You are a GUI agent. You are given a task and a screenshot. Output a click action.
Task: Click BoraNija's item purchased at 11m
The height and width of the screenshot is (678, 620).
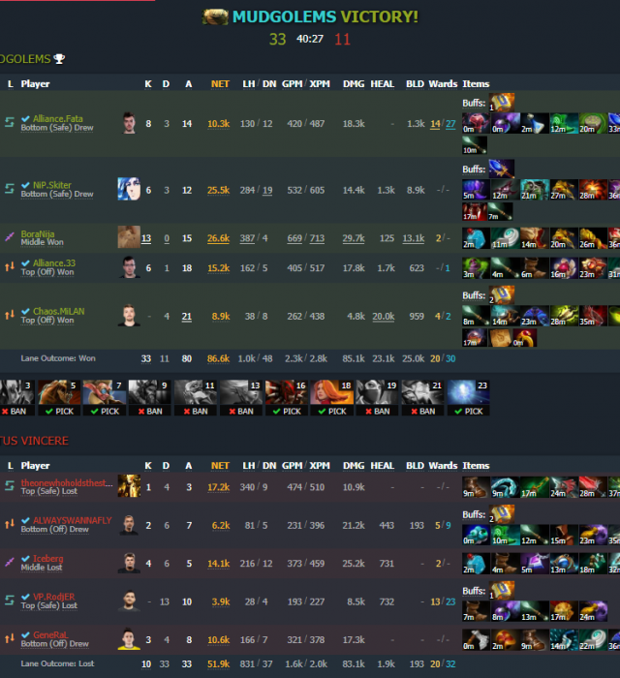click(505, 238)
